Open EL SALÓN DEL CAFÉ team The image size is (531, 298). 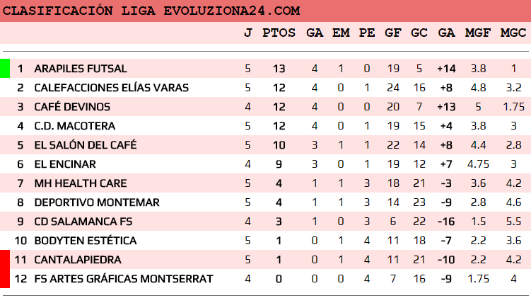click(x=86, y=145)
